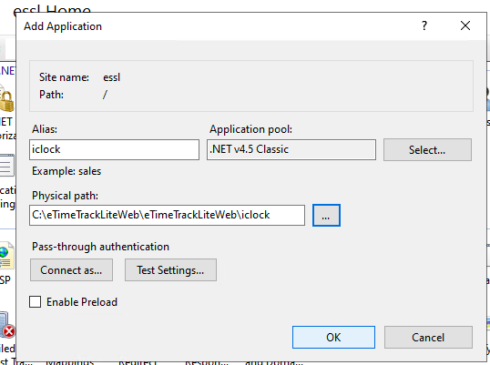
Task: Click the Enable Preload label text
Action: pos(82,302)
